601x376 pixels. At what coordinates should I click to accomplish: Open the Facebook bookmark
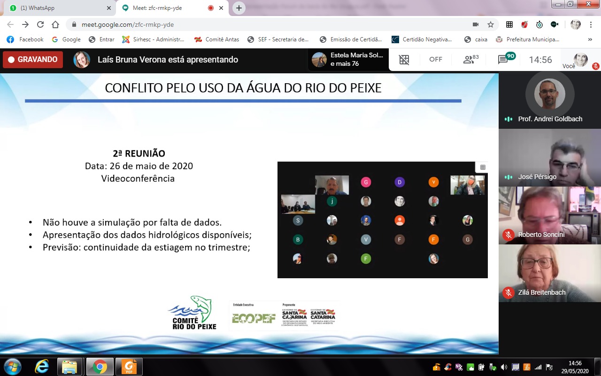point(26,39)
